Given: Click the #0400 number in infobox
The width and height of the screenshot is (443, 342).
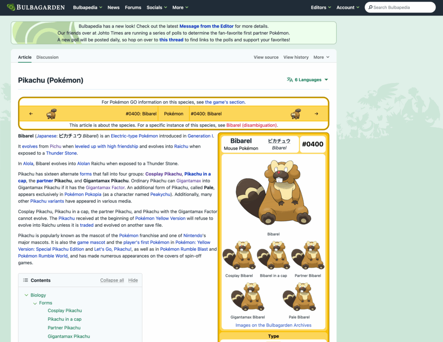Looking at the screenshot, I should 312,144.
